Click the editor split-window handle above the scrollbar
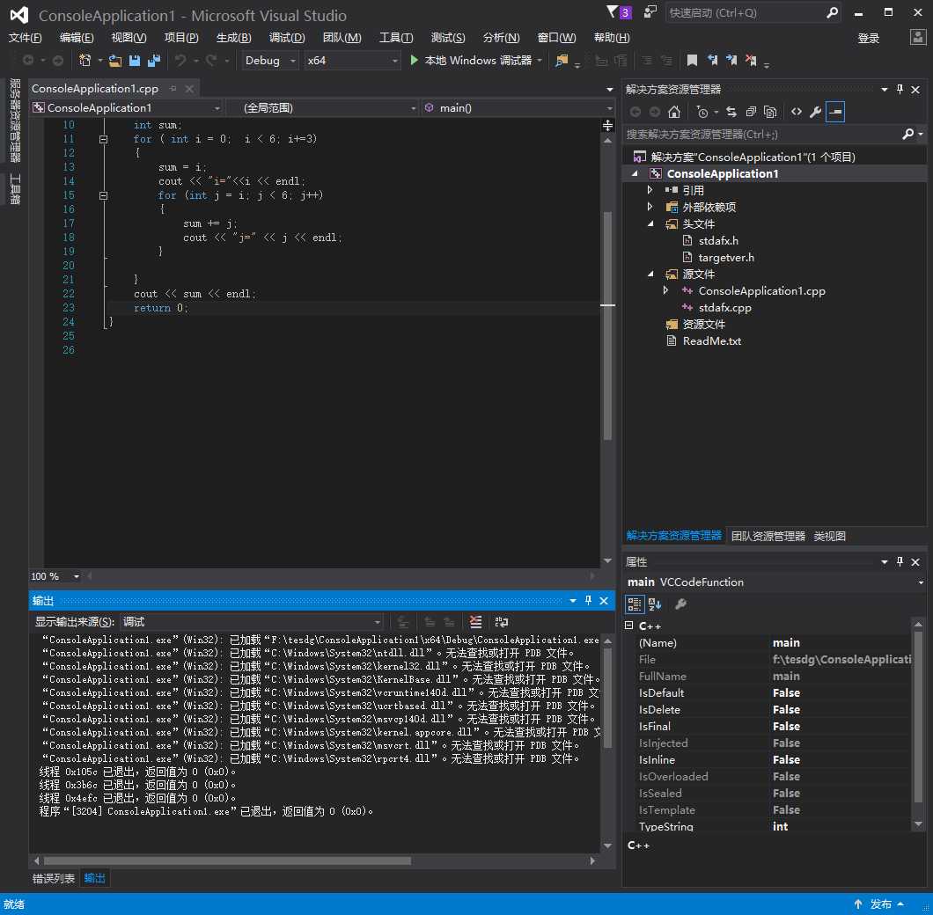The width and height of the screenshot is (933, 915). (x=607, y=126)
